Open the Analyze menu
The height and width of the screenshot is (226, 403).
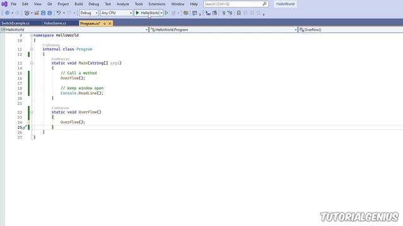pyautogui.click(x=123, y=4)
